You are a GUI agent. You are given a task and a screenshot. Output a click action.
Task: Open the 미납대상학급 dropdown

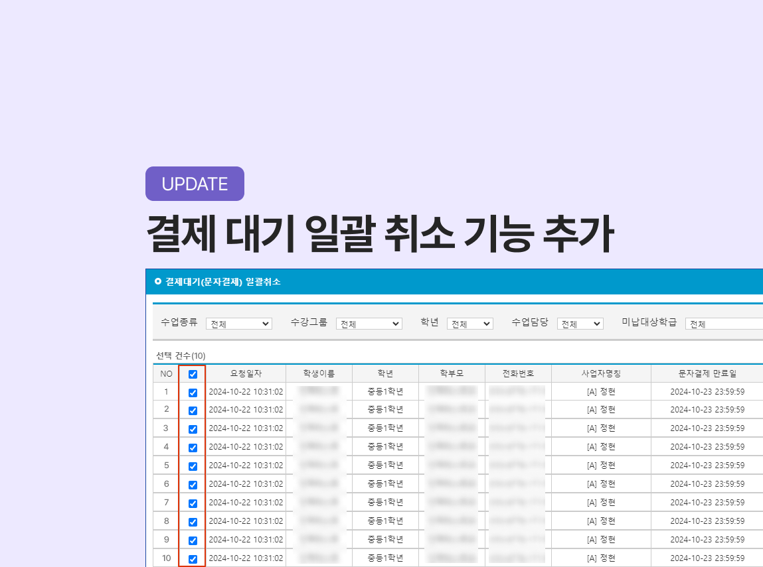[724, 324]
